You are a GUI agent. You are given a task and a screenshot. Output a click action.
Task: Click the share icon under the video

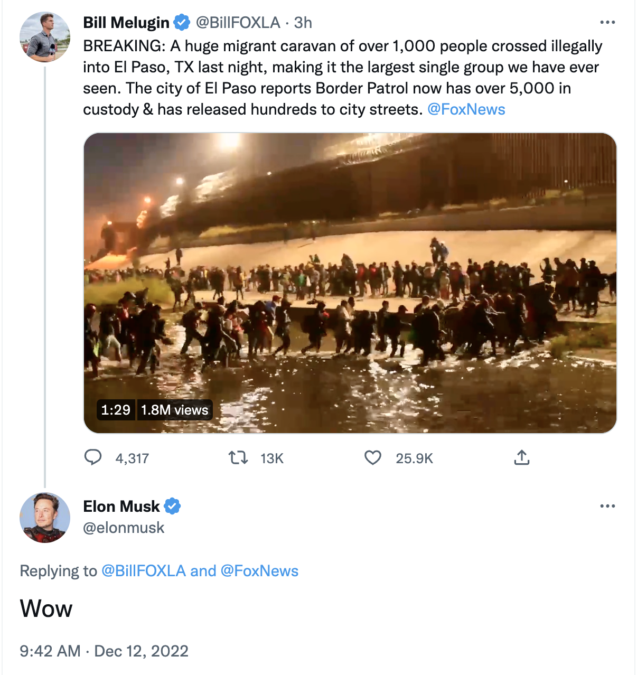(x=521, y=457)
